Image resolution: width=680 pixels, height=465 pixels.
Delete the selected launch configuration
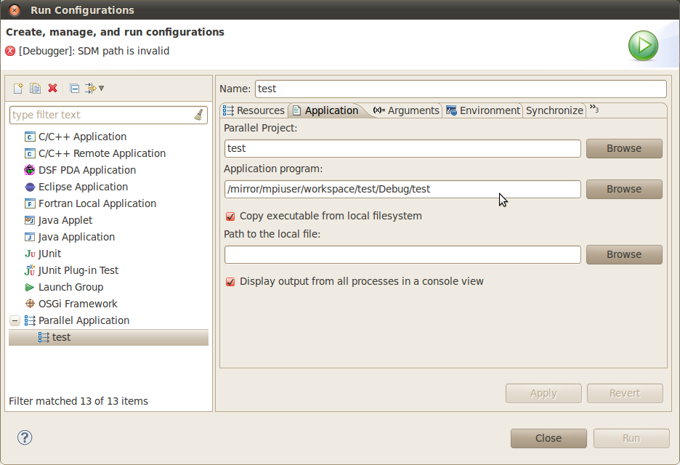(x=52, y=89)
